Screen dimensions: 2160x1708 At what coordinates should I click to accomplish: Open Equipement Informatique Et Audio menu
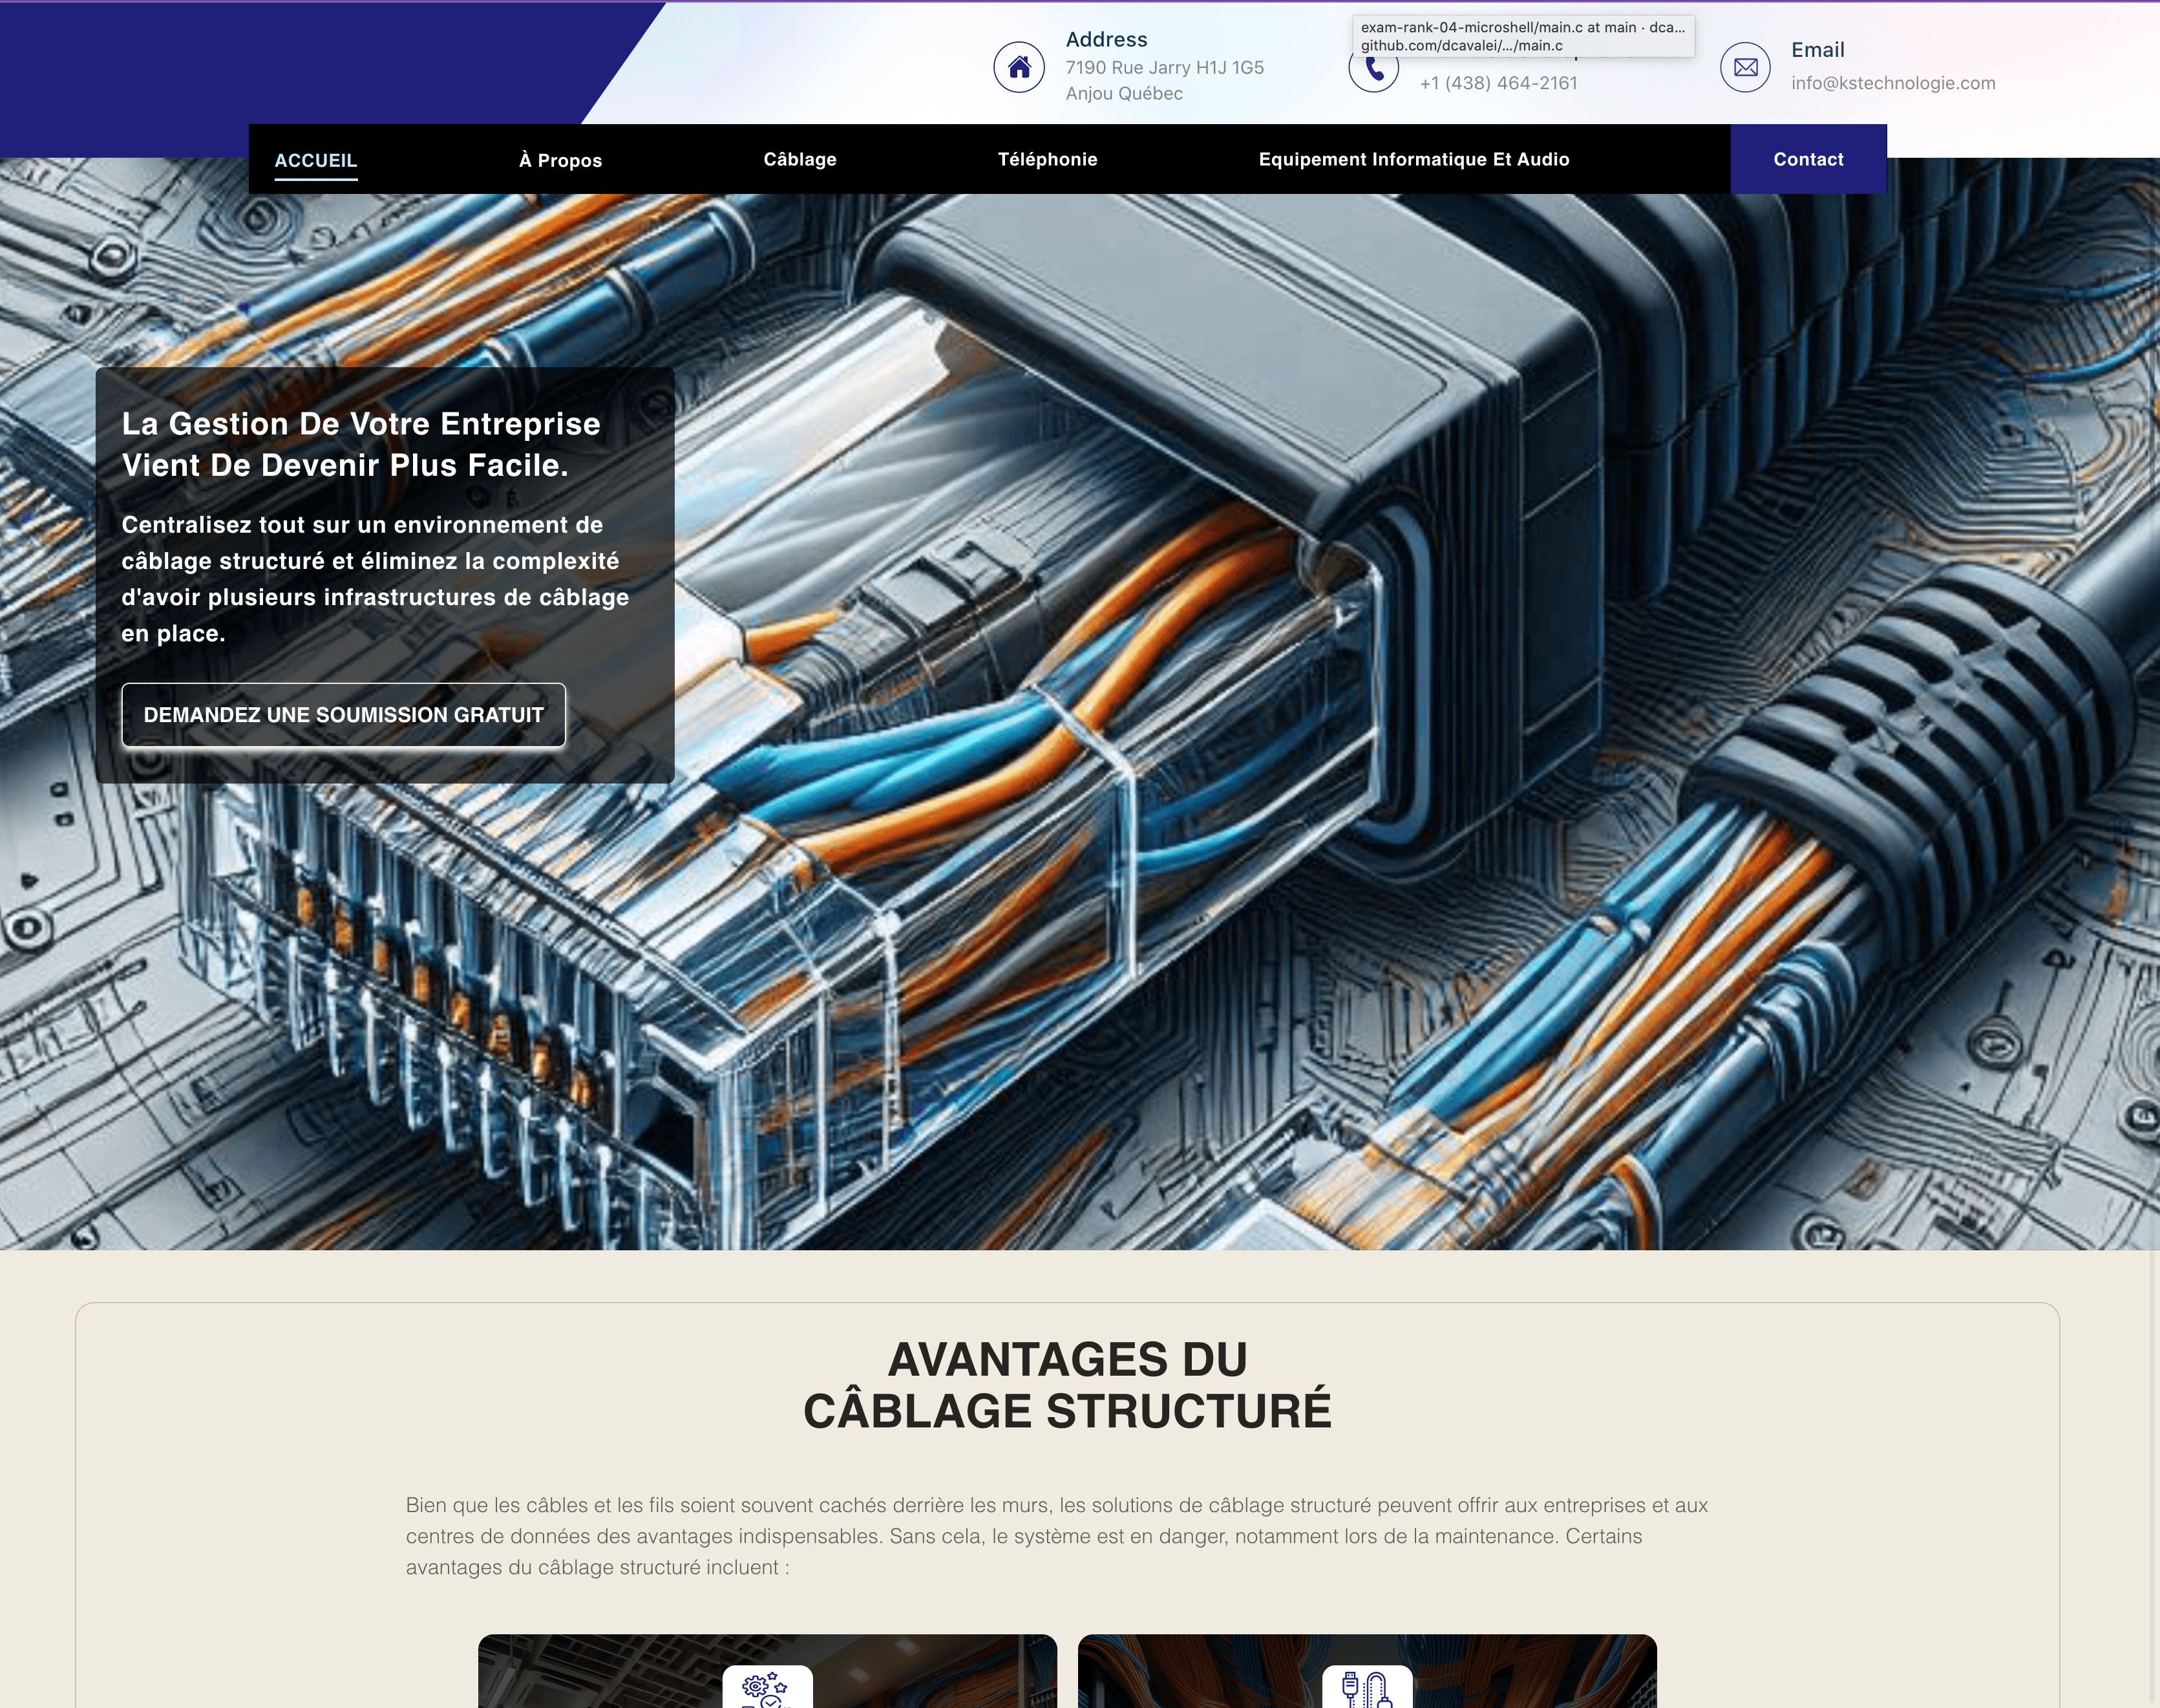click(x=1414, y=159)
